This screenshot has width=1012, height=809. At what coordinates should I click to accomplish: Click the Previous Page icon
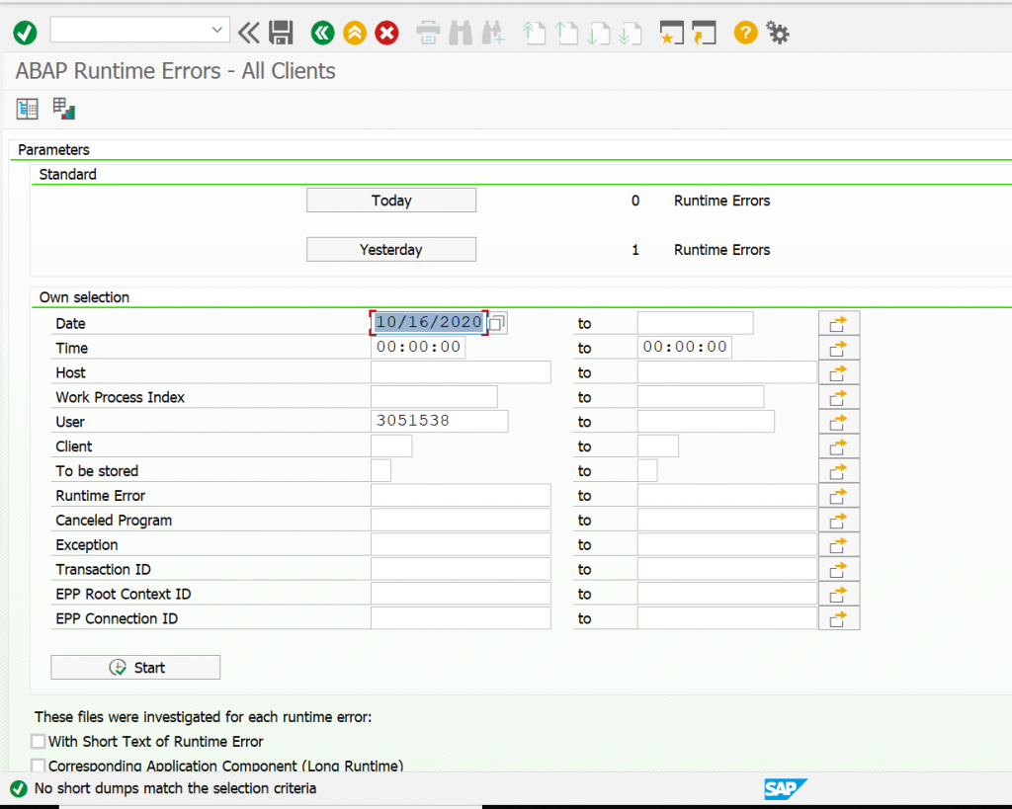[566, 33]
